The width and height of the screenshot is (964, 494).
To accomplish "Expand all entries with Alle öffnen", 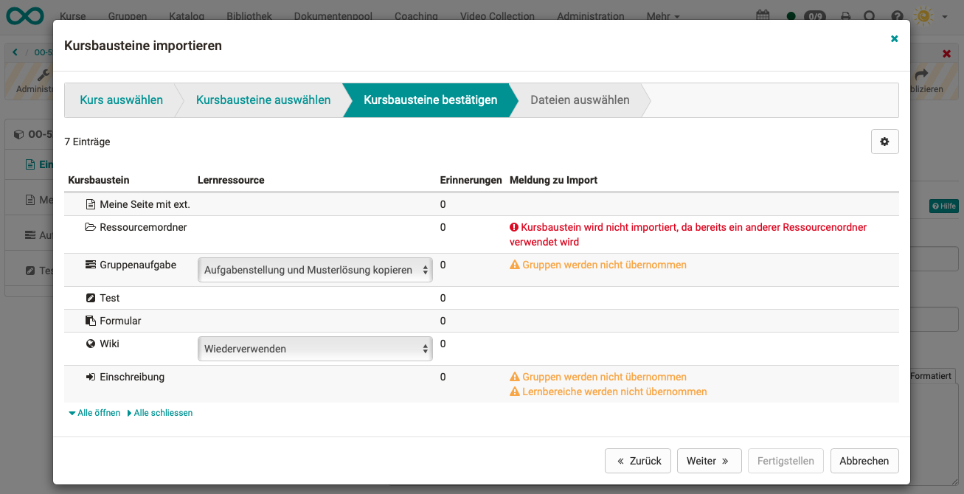I will [94, 413].
